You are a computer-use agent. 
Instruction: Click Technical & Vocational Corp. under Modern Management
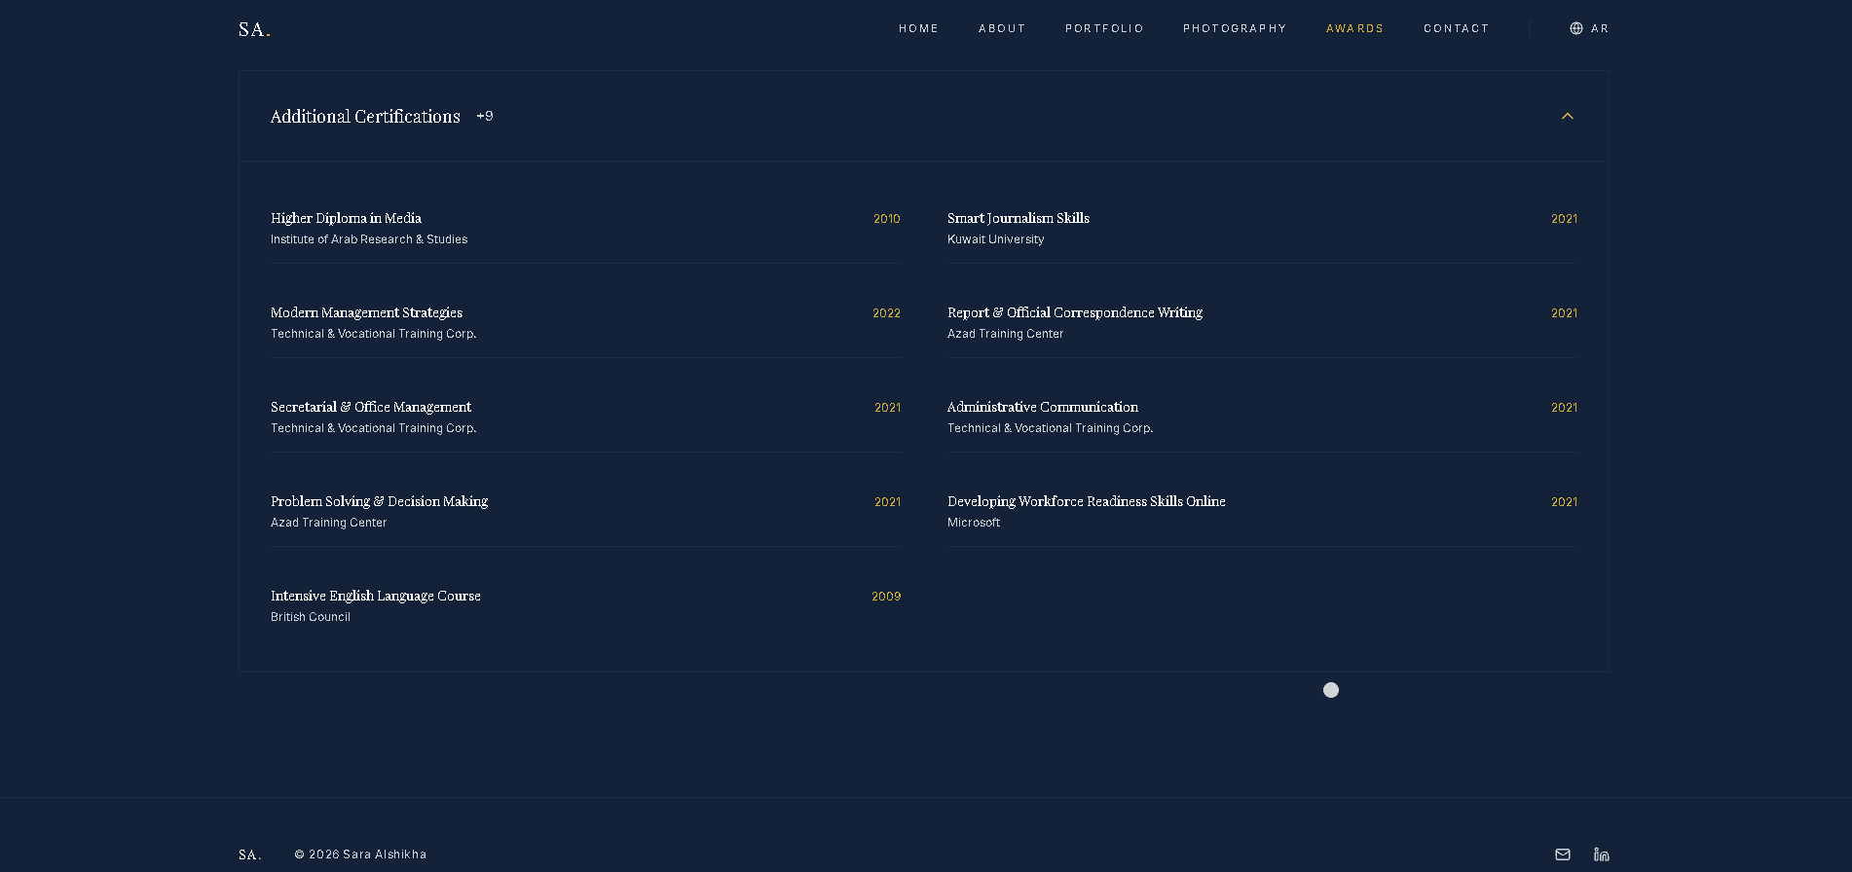[374, 334]
